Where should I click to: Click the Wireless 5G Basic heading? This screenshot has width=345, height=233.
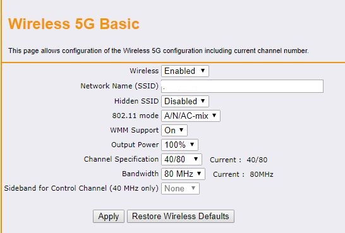click(74, 24)
